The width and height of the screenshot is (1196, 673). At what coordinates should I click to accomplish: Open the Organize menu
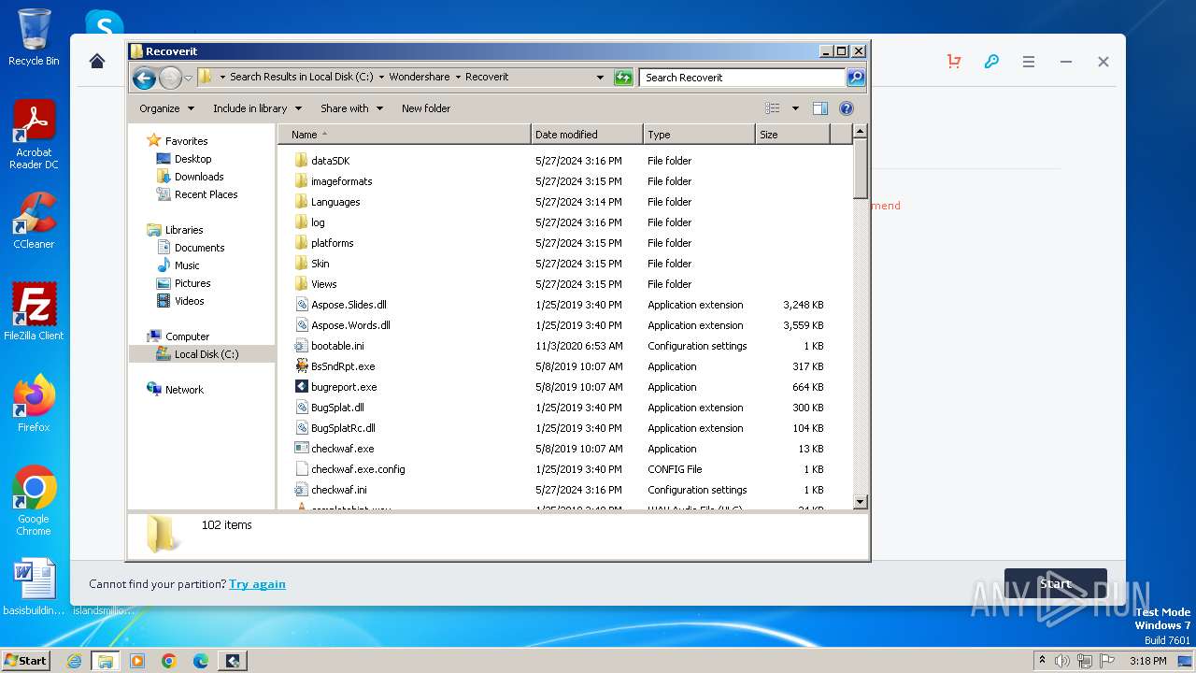click(166, 108)
